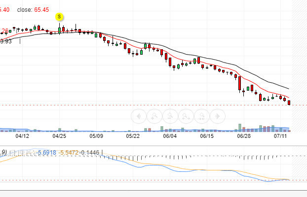Remove the MACD indicator with the X icon
The height and width of the screenshot is (197, 307).
tap(29, 152)
